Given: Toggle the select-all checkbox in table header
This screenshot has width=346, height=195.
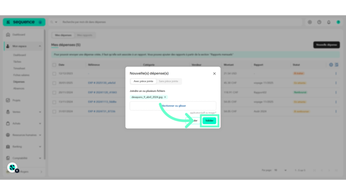Looking at the screenshot, I should 54,65.
